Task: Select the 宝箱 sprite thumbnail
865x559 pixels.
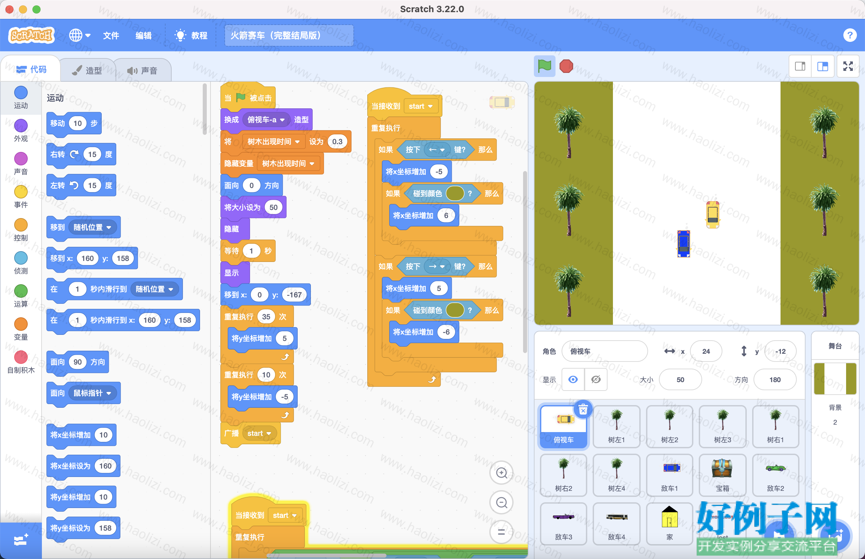Action: [722, 475]
